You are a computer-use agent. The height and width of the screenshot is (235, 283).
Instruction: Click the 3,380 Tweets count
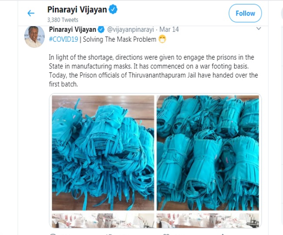(x=63, y=20)
